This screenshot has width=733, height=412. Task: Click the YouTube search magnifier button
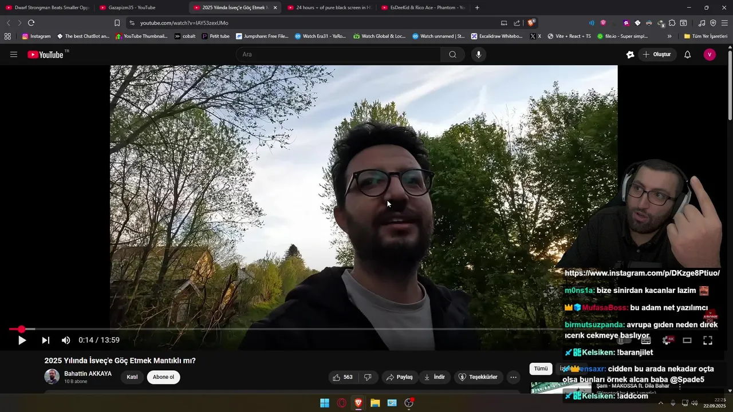coord(452,54)
